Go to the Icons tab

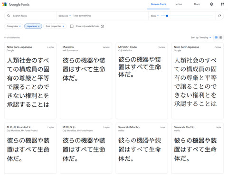(179, 4)
